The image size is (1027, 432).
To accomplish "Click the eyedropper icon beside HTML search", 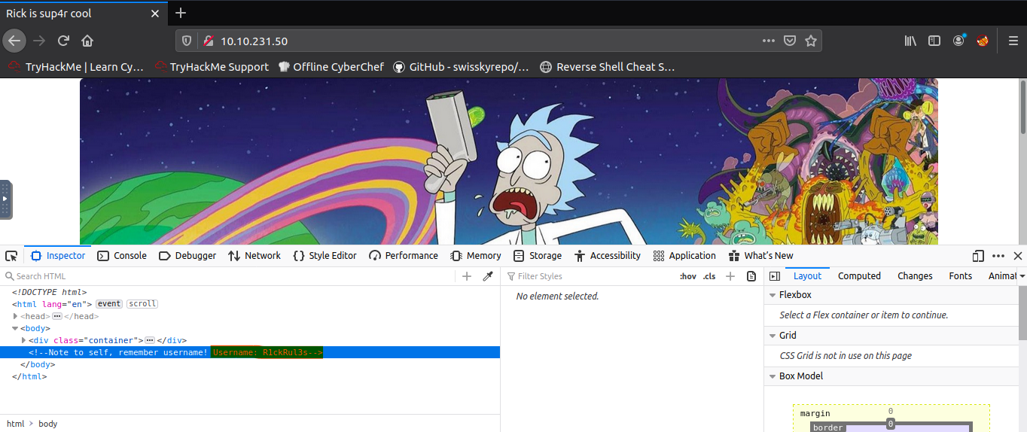I will [x=487, y=276].
